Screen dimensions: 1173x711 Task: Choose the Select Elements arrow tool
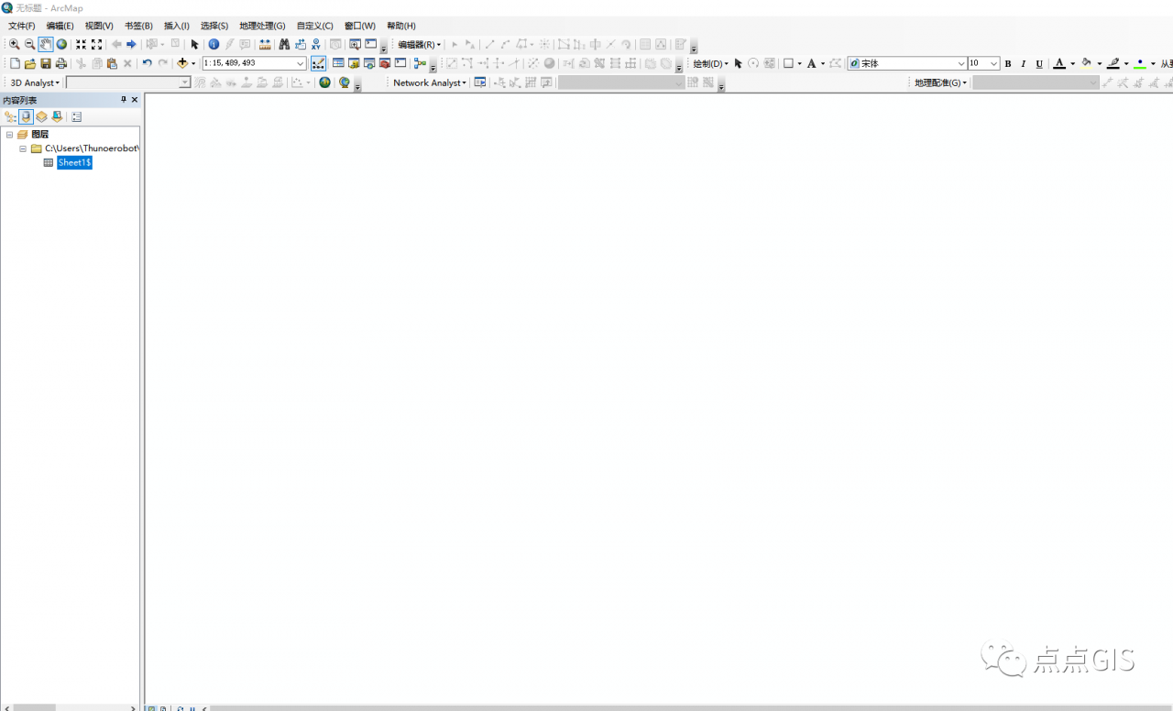coord(194,44)
